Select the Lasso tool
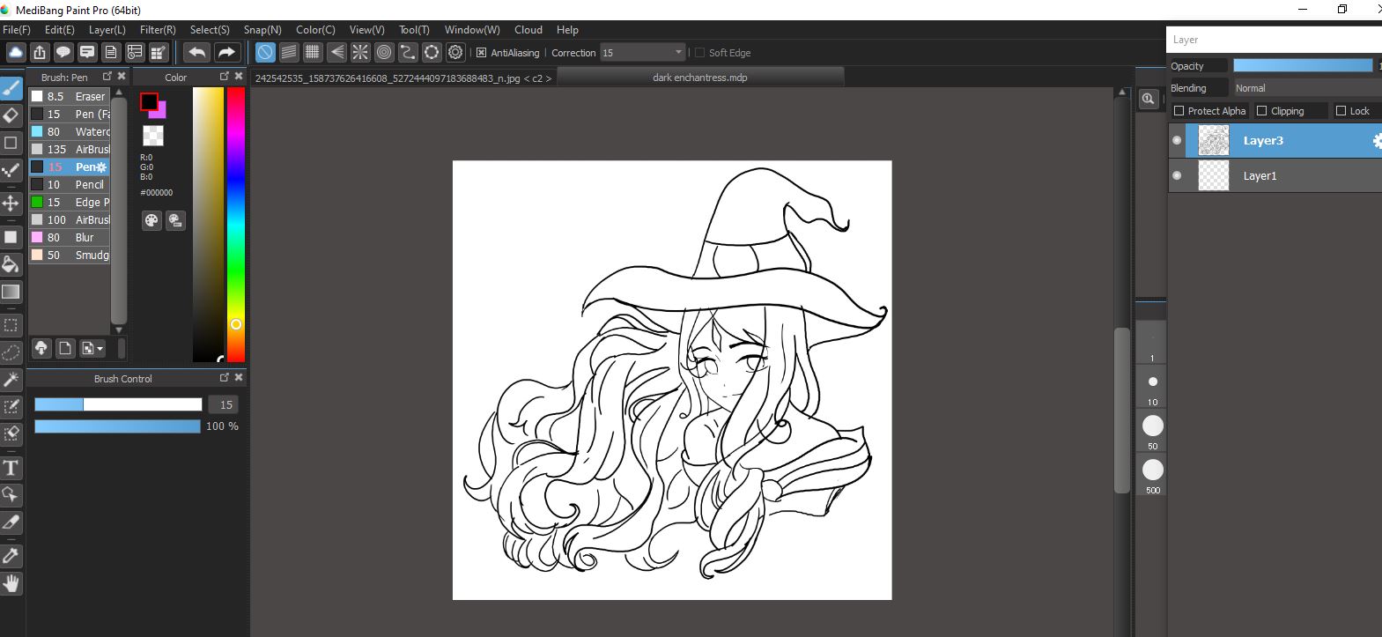This screenshot has height=637, width=1382. coord(11,352)
